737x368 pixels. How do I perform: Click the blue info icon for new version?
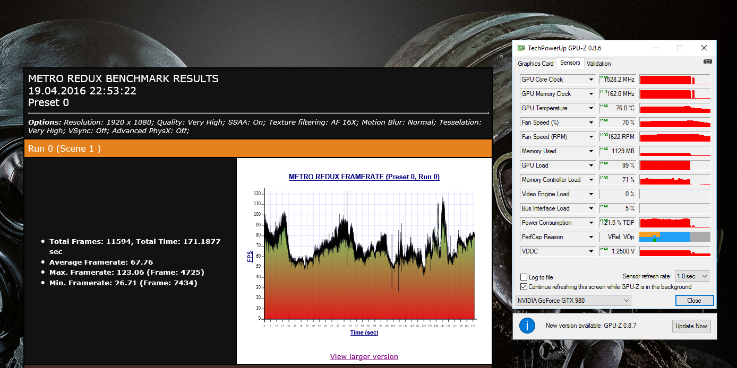(527, 326)
